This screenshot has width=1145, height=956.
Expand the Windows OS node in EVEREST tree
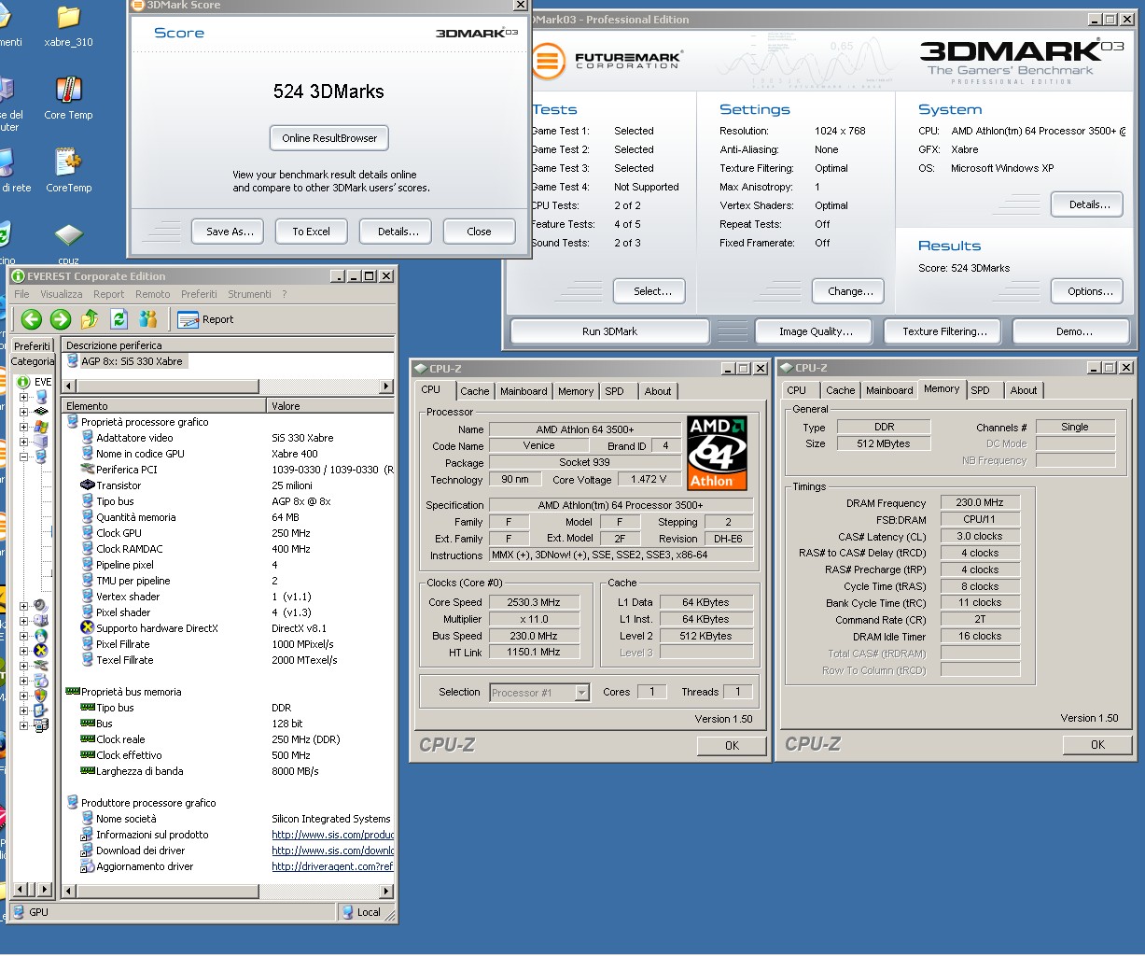(x=23, y=427)
